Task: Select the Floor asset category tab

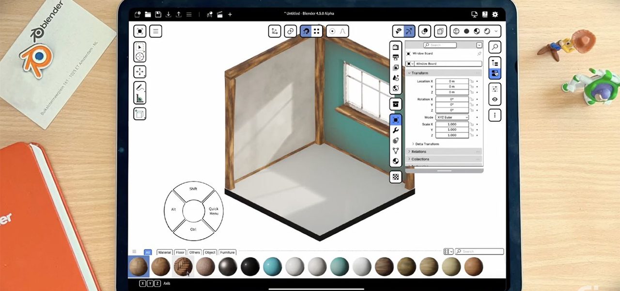Action: point(180,252)
